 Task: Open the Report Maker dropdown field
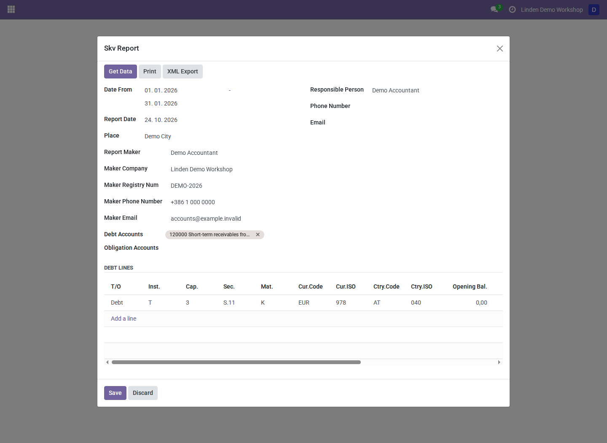[233, 153]
